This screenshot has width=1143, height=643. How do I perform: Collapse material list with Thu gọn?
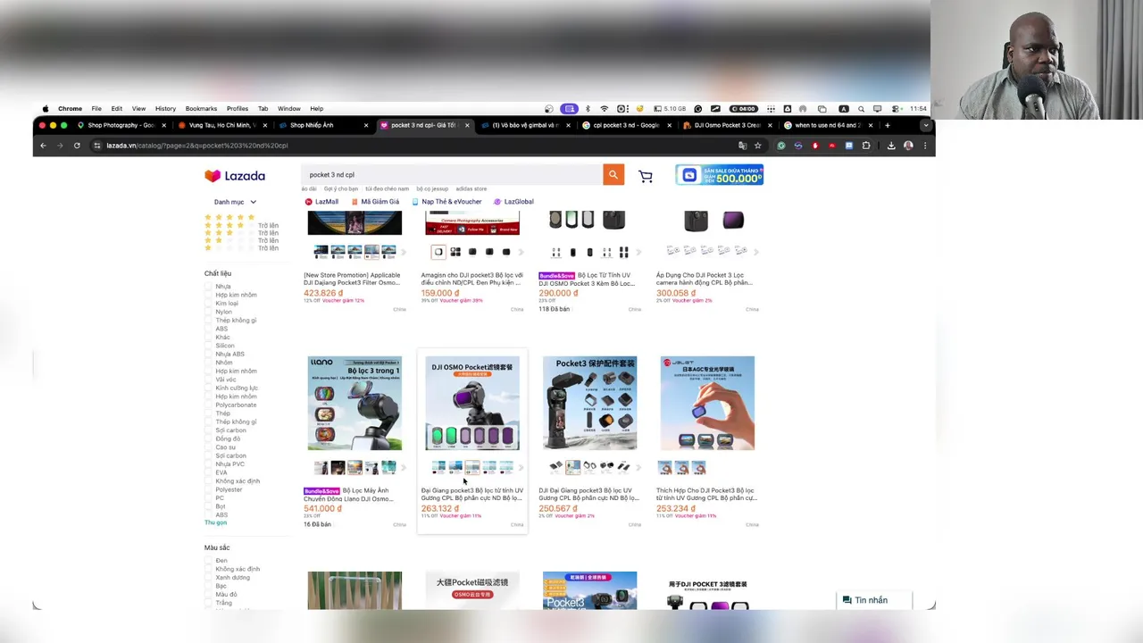pyautogui.click(x=215, y=522)
